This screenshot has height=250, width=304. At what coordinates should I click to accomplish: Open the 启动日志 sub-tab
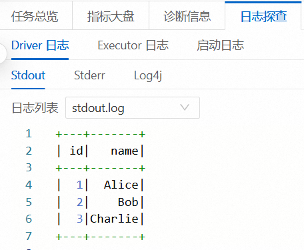pyautogui.click(x=220, y=45)
